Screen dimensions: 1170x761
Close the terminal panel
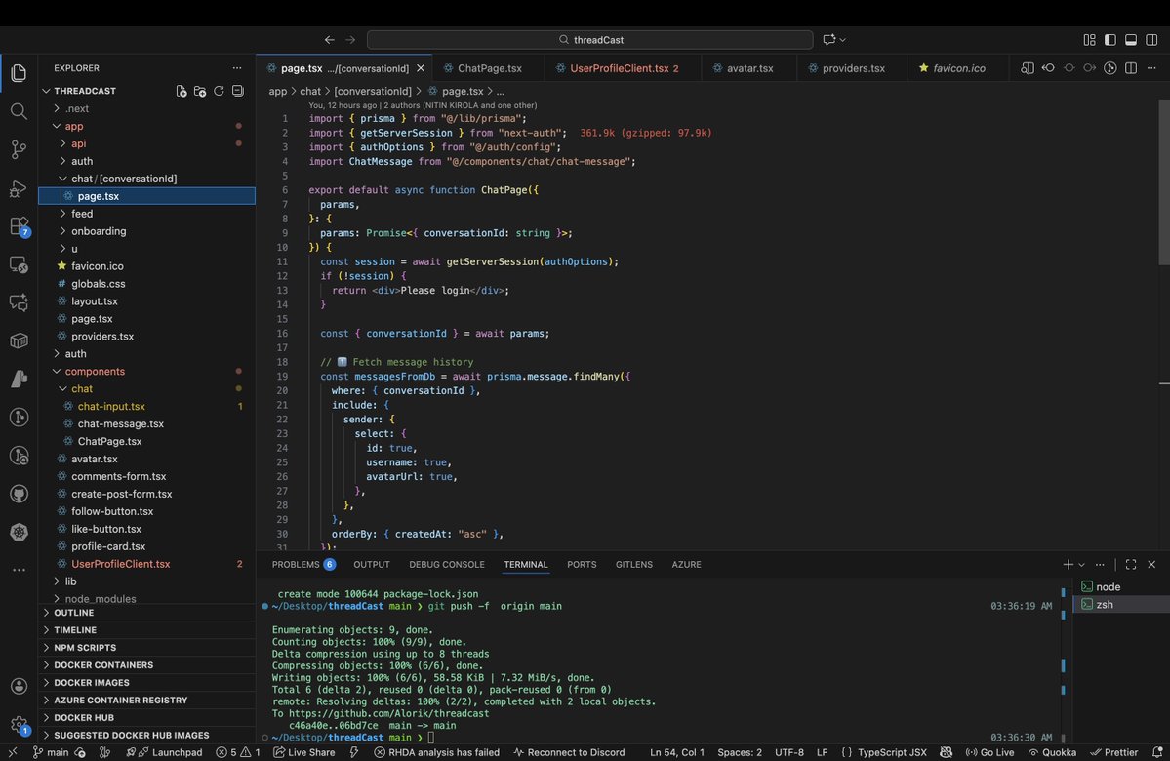(1151, 565)
